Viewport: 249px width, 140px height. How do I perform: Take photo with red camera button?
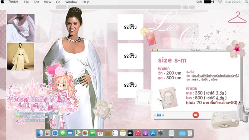pyautogui.click(x=196, y=115)
